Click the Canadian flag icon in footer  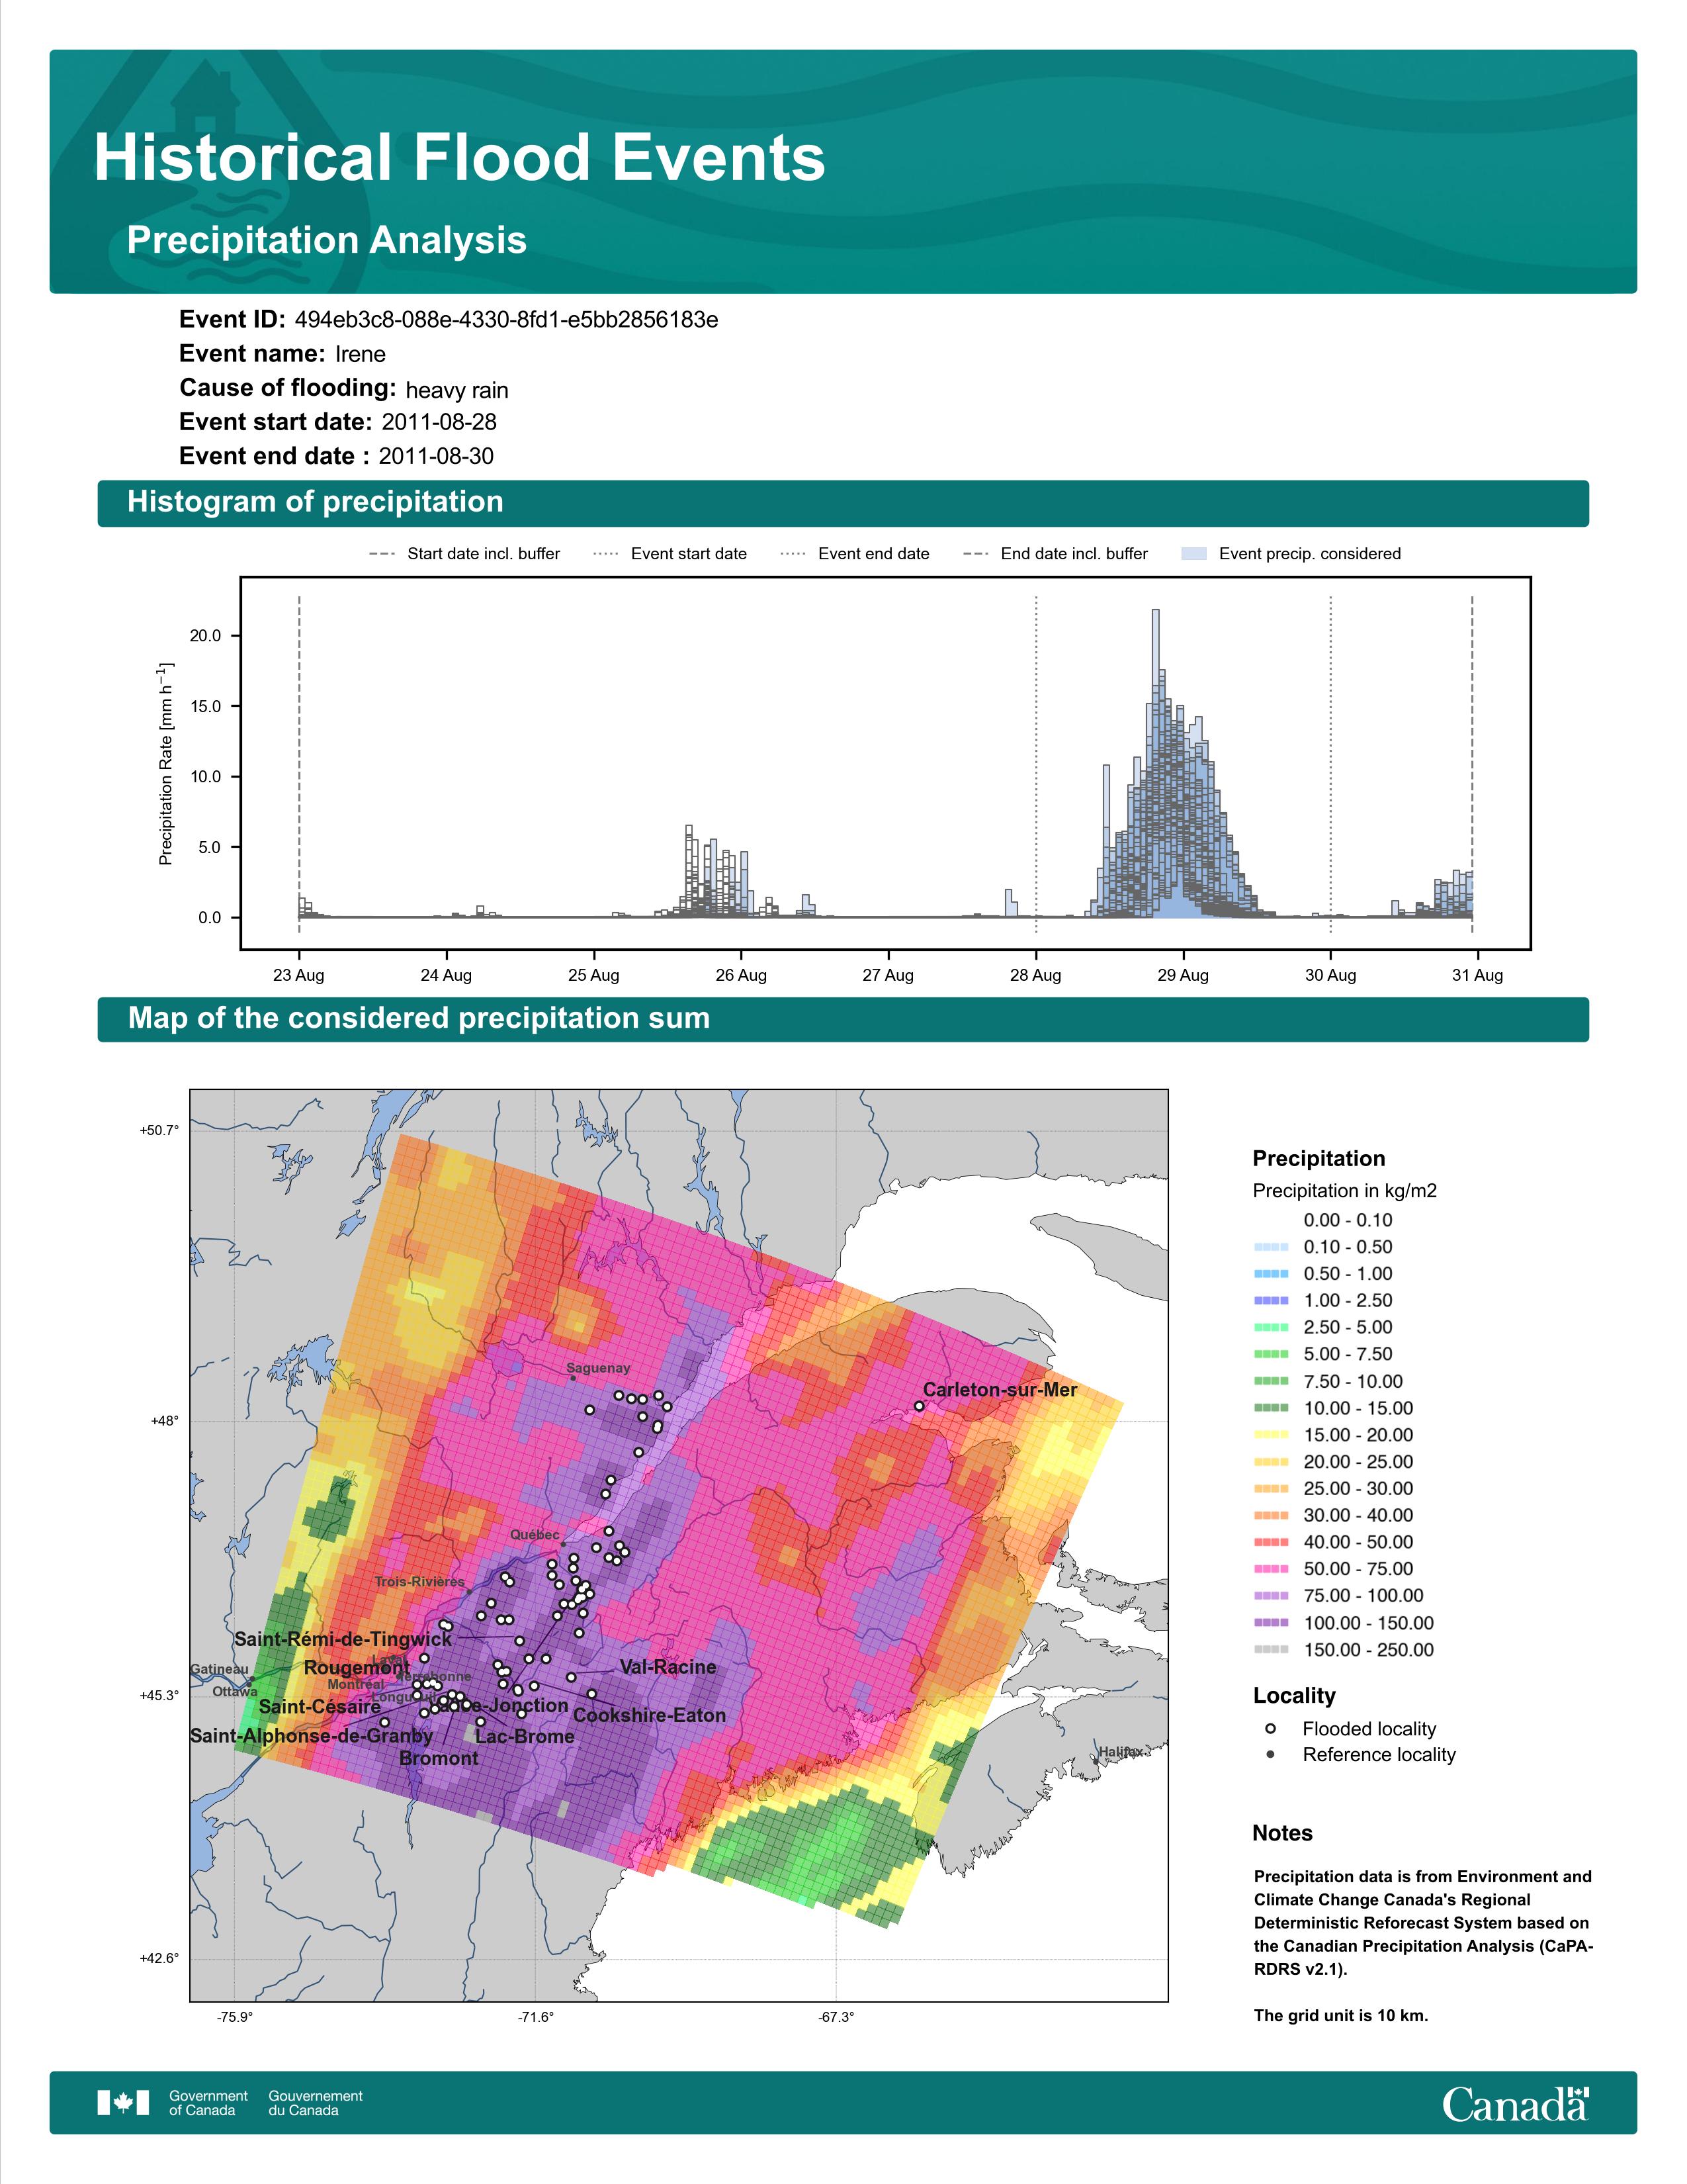point(123,2102)
